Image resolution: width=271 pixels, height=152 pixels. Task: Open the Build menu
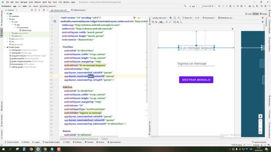[44, 2]
